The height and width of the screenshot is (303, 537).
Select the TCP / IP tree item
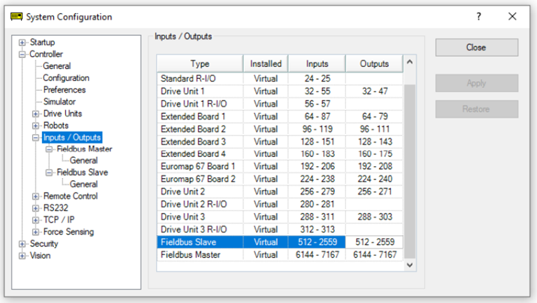point(59,219)
